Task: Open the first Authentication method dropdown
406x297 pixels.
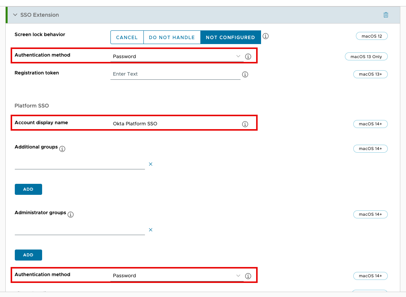Action: click(x=238, y=56)
